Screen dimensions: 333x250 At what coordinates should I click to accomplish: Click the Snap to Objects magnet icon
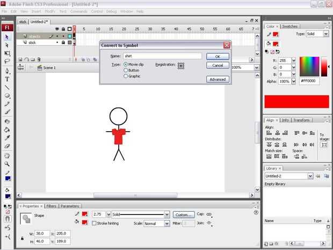(8, 219)
